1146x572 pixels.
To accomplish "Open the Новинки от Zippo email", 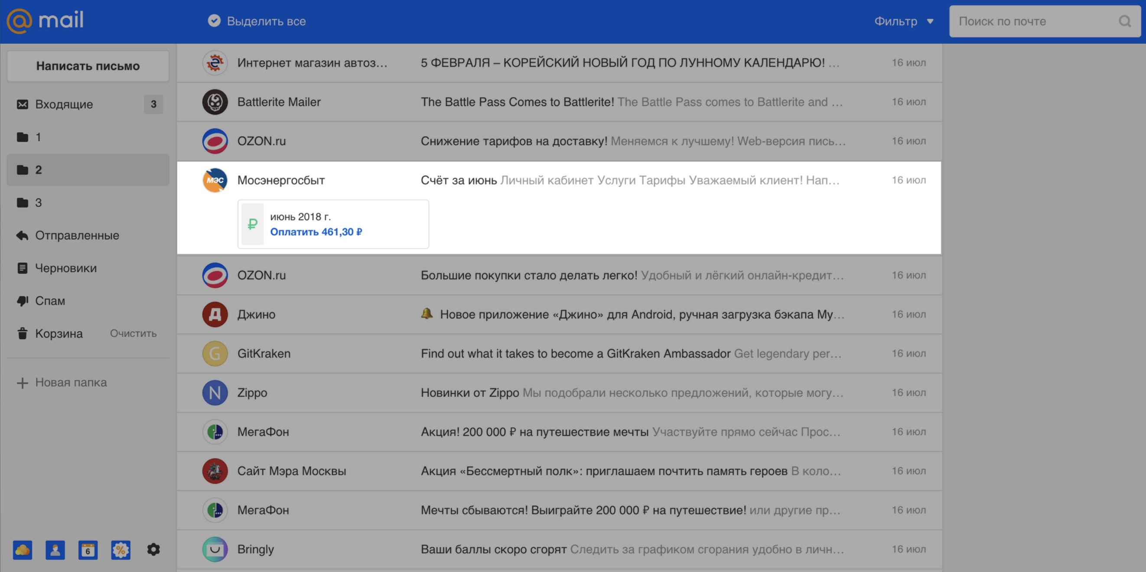I will tap(559, 393).
